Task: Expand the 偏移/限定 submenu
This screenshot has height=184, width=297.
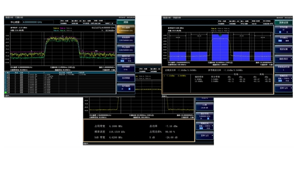Action: point(283,59)
